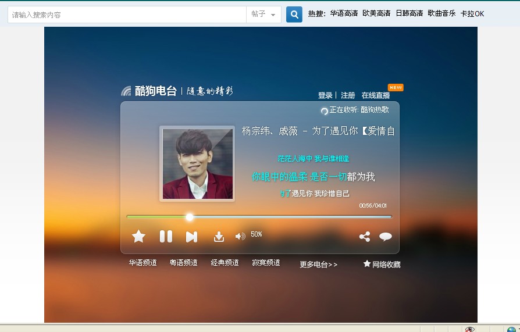This screenshot has width=520, height=332.
Task: Click lyric line 茫茫人海中 我与谁相逢
Action: click(314, 159)
